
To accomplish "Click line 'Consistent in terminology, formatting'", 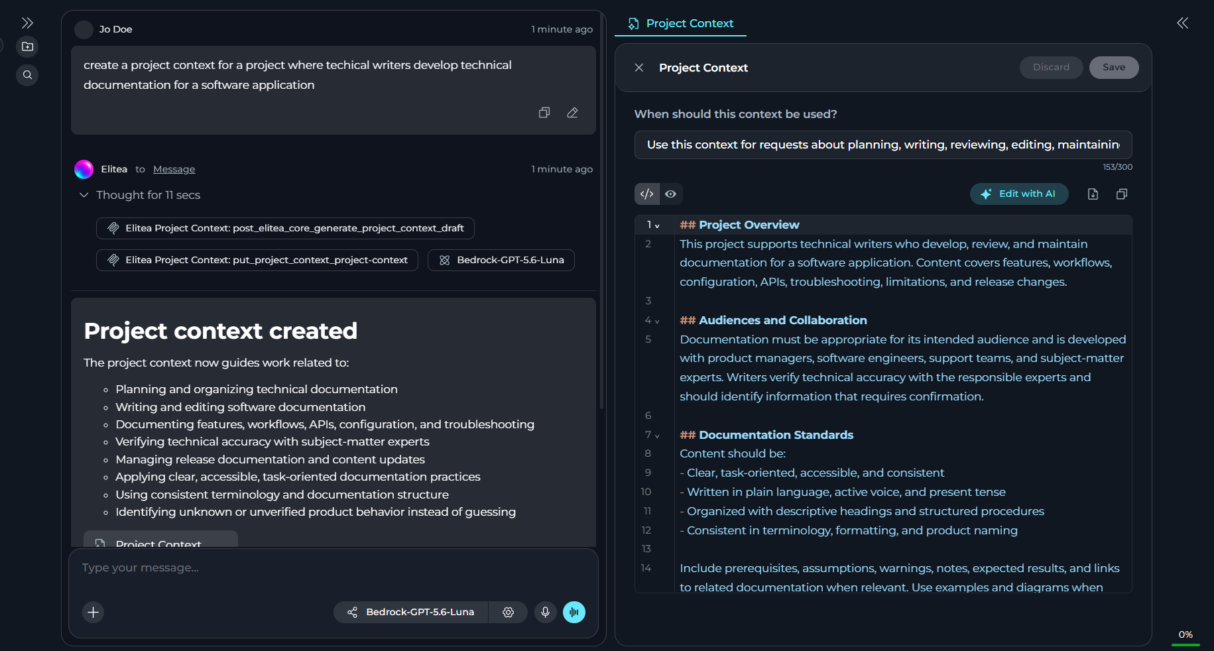I will pos(849,530).
